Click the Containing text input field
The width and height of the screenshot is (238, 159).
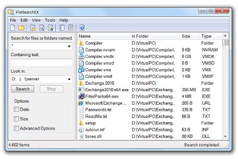(x=42, y=63)
